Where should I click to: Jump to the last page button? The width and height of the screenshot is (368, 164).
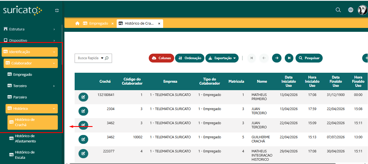click(x=289, y=58)
